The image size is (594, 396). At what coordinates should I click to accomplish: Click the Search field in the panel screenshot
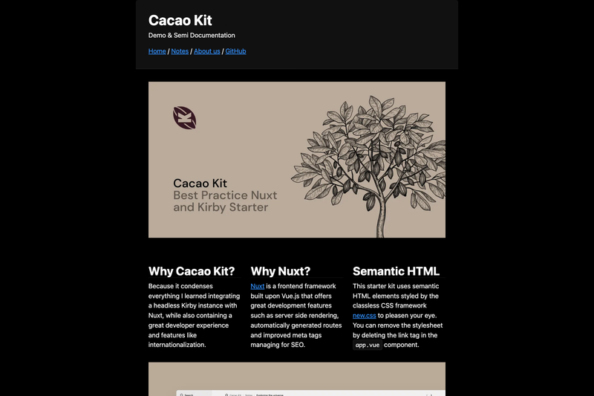[x=193, y=394]
